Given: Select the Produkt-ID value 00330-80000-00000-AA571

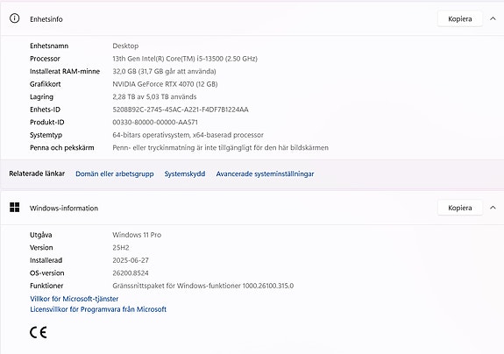Looking at the screenshot, I should (155, 123).
